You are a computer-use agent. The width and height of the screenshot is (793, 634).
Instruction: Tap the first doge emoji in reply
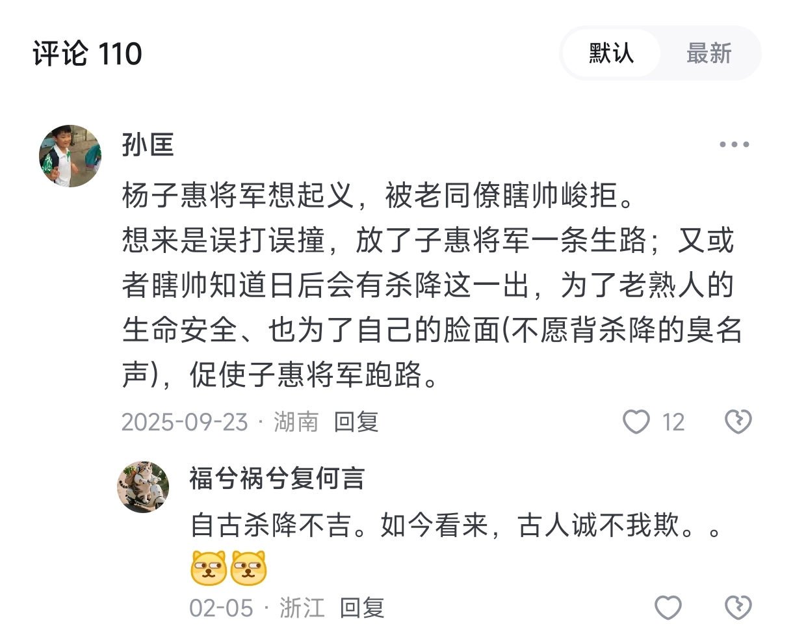pyautogui.click(x=209, y=568)
